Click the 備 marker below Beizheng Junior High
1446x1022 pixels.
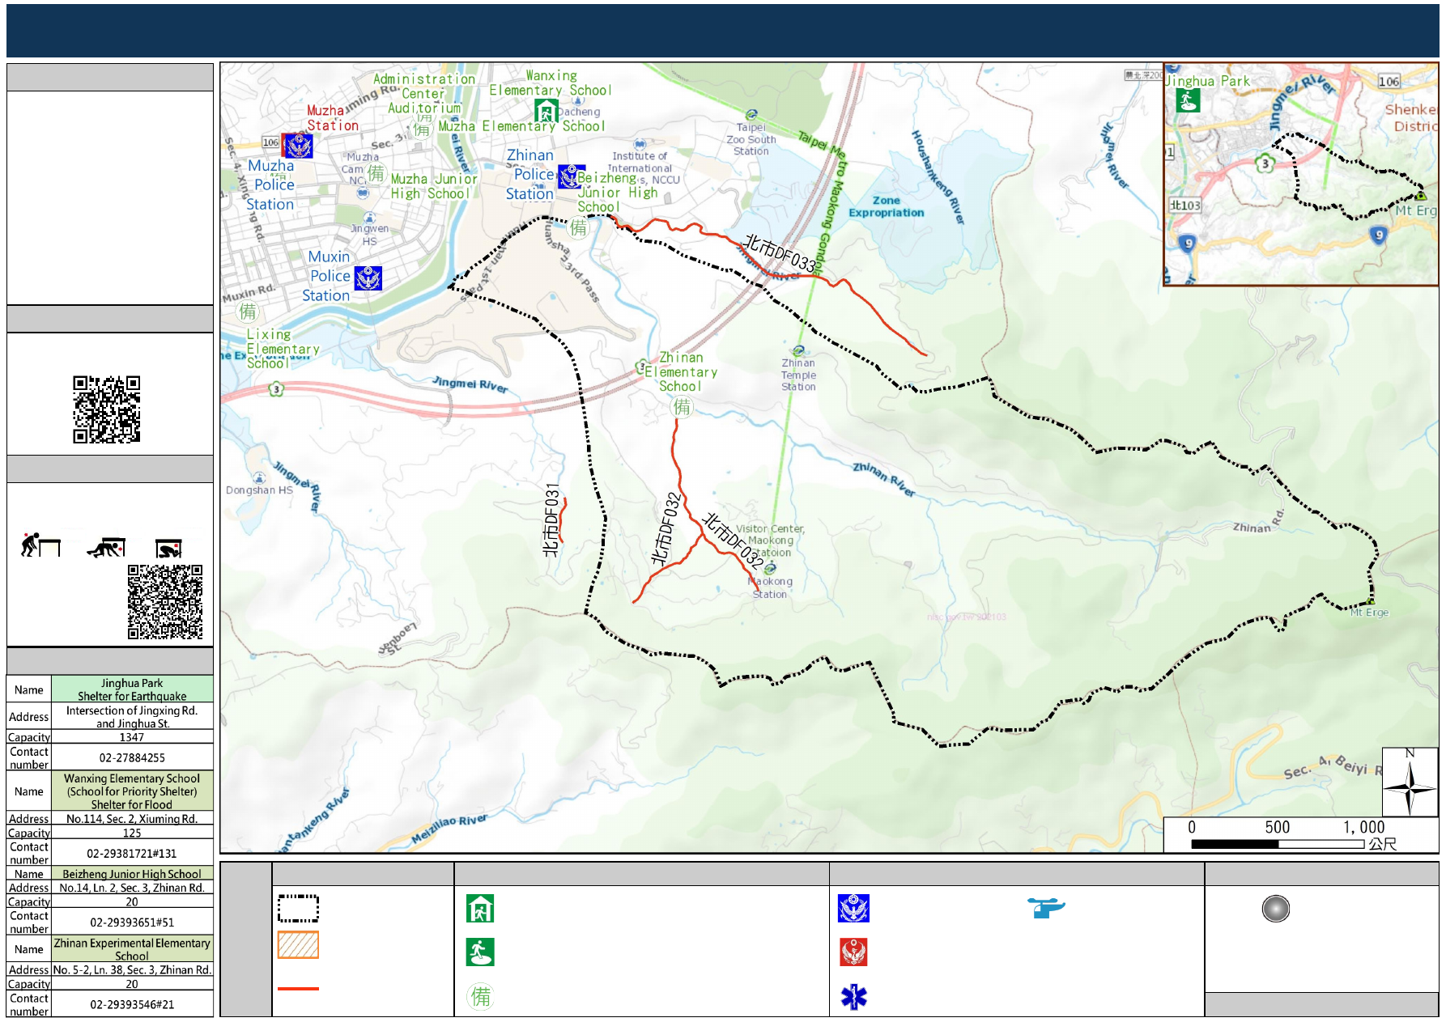(579, 228)
